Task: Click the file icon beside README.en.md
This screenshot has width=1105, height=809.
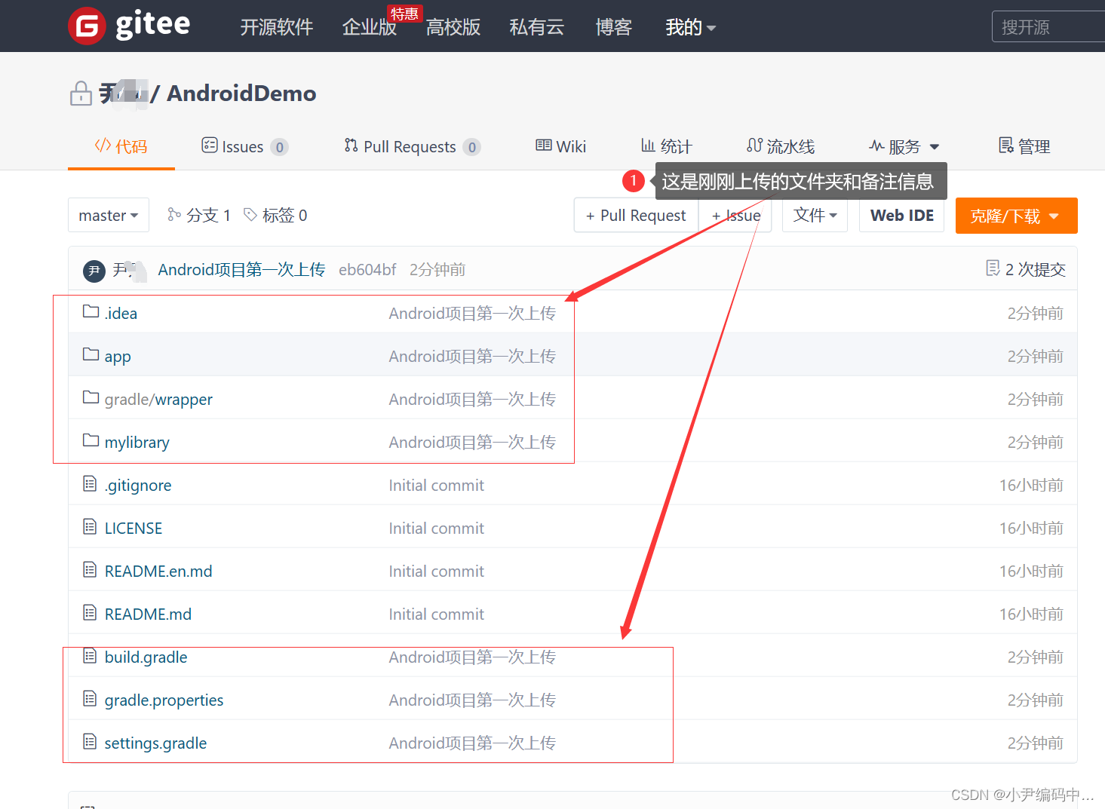Action: tap(90, 569)
